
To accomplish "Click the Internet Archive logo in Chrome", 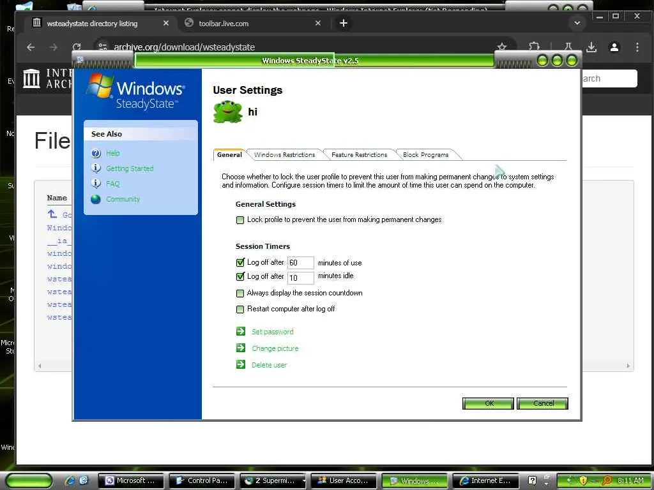I will (x=32, y=78).
